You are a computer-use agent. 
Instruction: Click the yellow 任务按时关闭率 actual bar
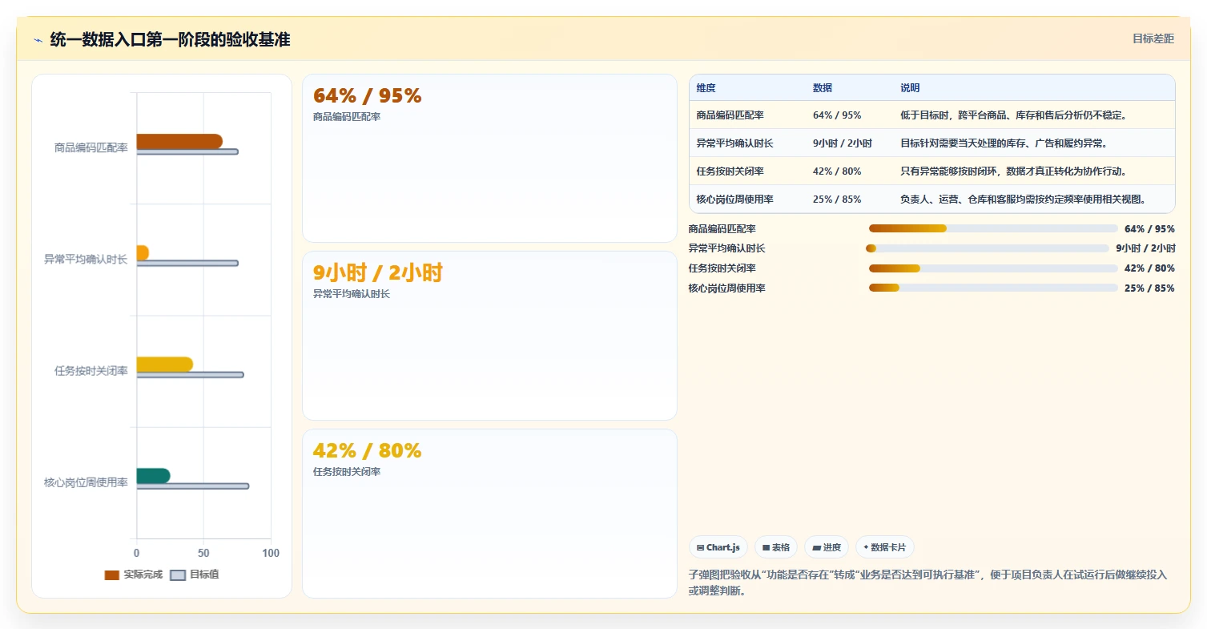click(165, 365)
